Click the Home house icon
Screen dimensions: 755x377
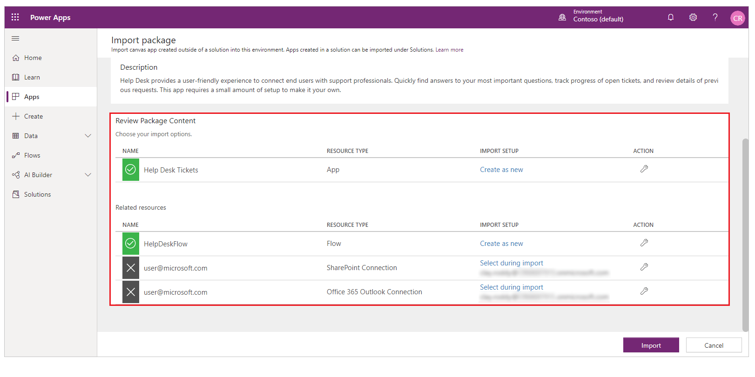(x=16, y=58)
